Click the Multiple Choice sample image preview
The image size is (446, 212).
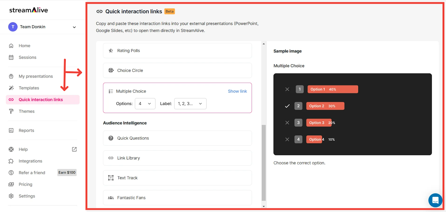click(353, 114)
